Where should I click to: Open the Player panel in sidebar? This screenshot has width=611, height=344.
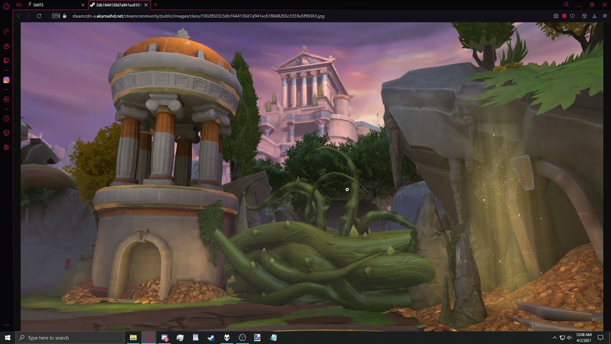(x=6, y=99)
